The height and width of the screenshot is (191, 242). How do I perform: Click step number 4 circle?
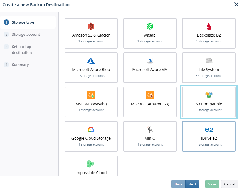pos(6,65)
